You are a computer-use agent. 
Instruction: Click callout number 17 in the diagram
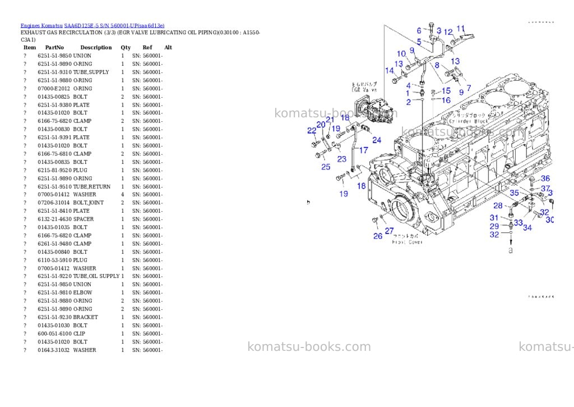363,150
